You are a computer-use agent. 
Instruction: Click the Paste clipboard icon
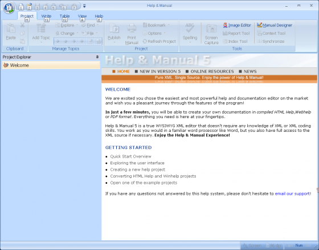click(11, 29)
